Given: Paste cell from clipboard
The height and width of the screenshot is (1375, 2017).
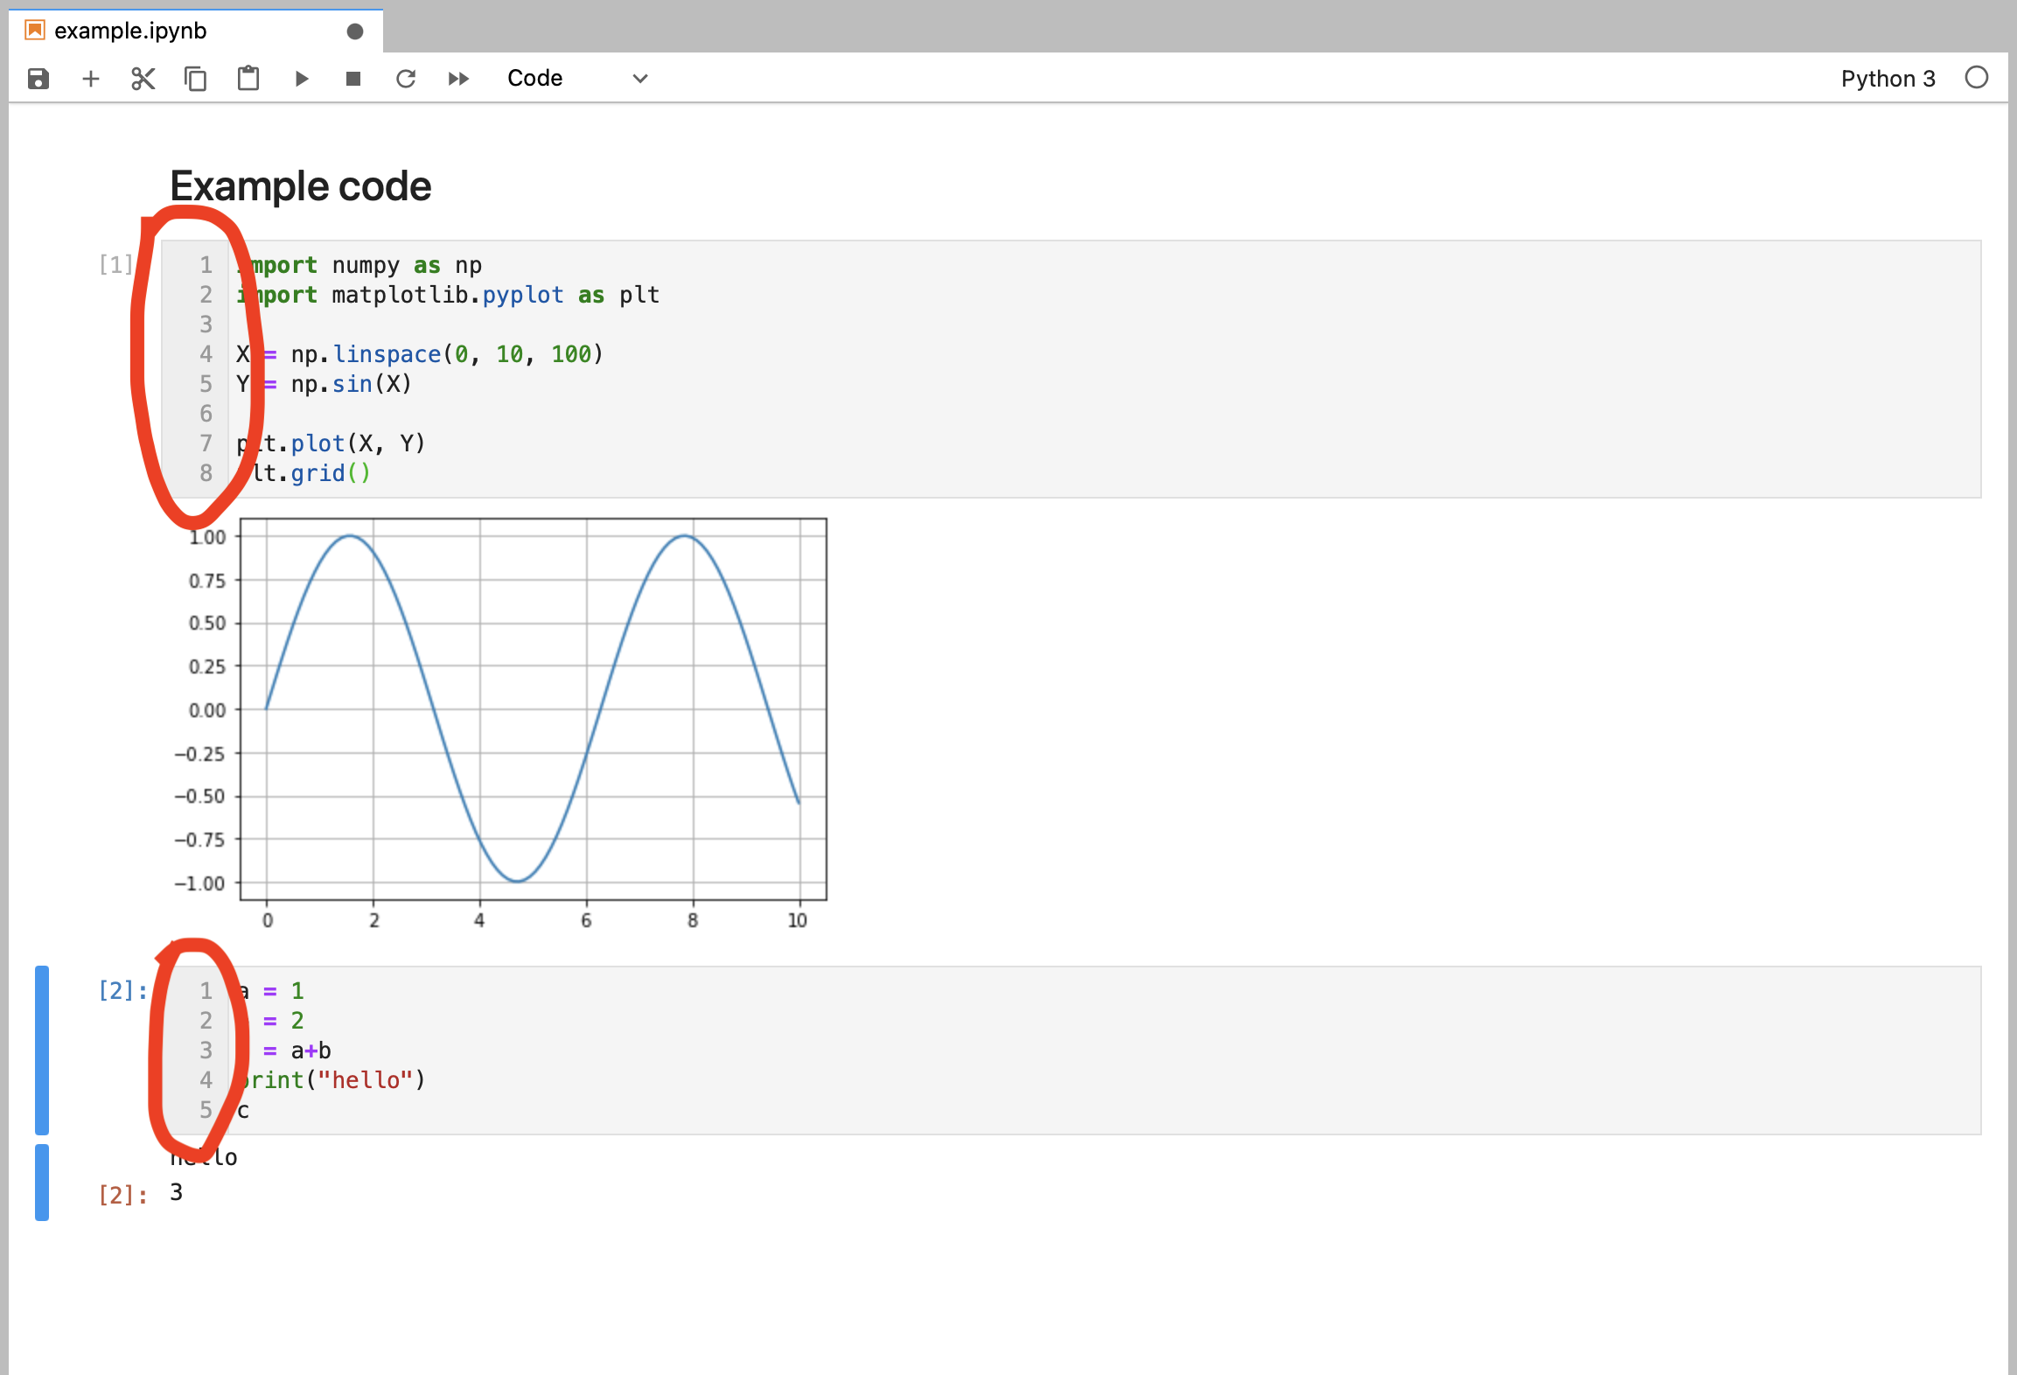Looking at the screenshot, I should click(x=248, y=78).
